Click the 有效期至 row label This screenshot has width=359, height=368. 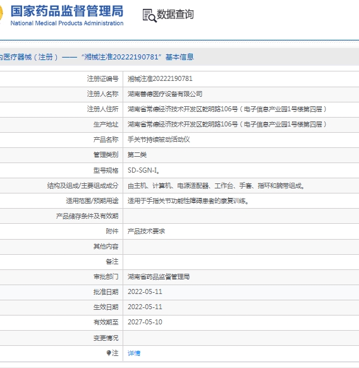106,322
